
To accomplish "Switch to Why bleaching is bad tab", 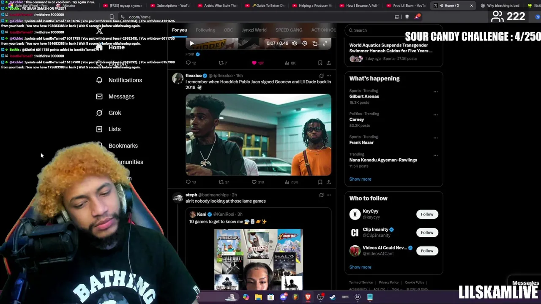I will (x=500, y=5).
